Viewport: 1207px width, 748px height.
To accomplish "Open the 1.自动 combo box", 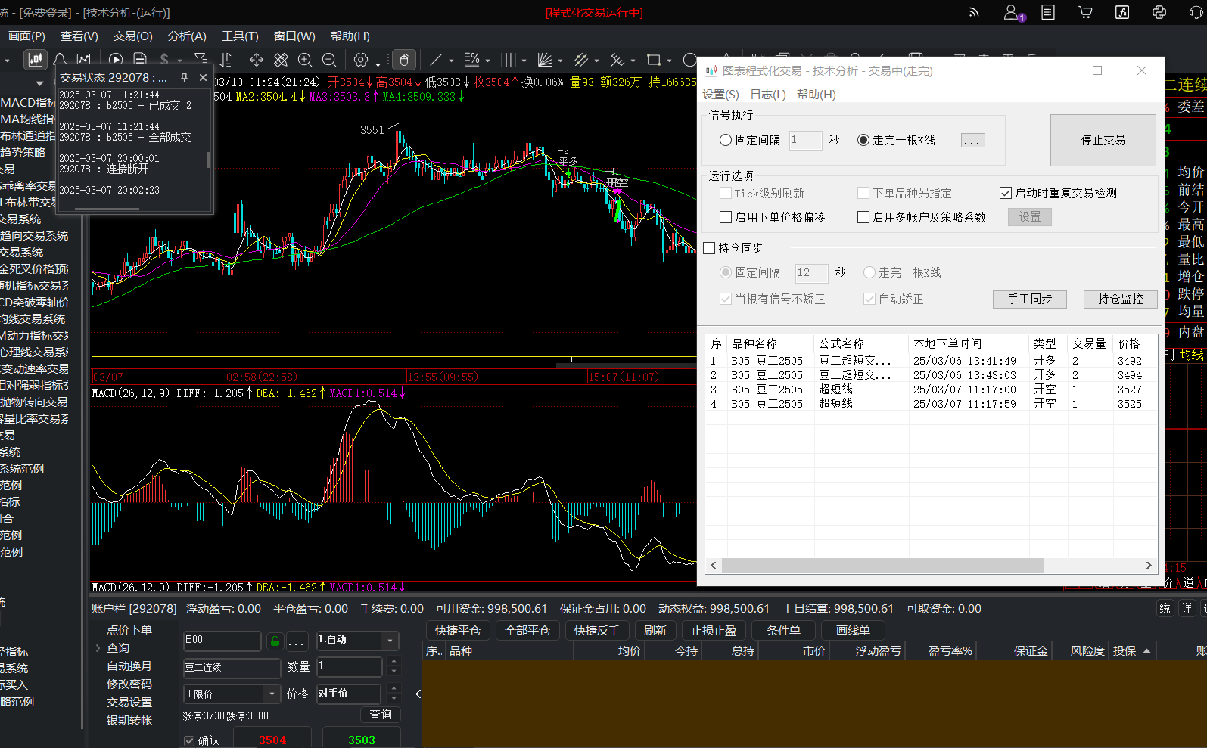I will [x=357, y=640].
